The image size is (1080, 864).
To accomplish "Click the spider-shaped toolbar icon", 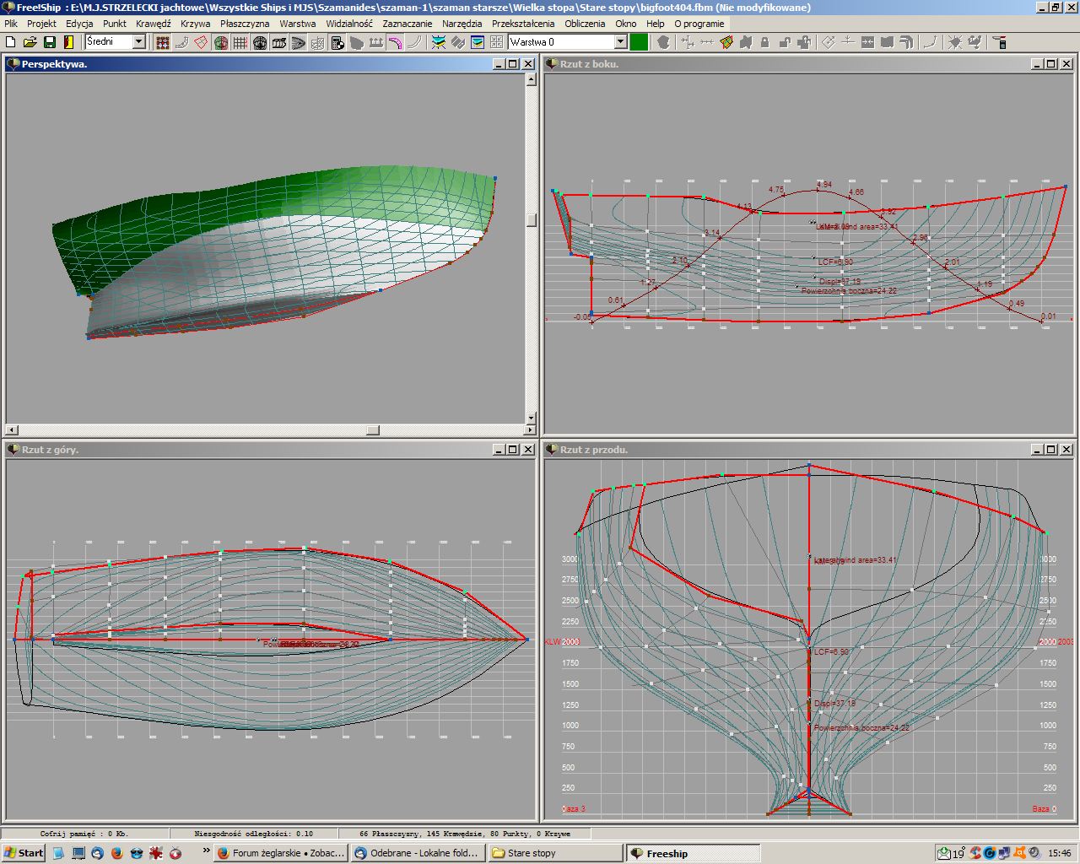I will 954,42.
